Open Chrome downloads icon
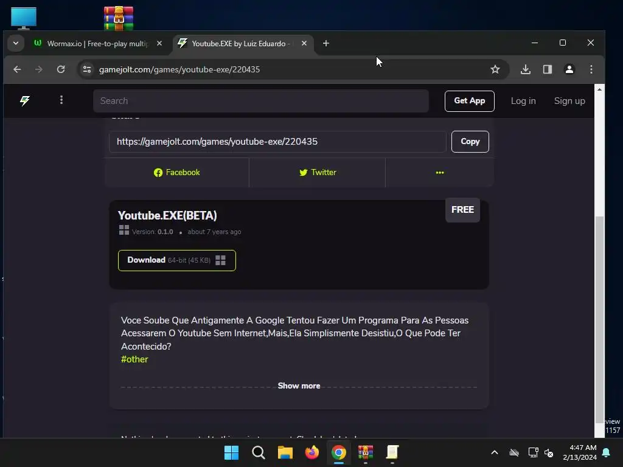The width and height of the screenshot is (623, 467). click(526, 69)
